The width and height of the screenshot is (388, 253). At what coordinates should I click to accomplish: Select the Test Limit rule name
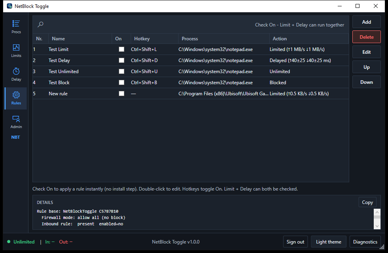[59, 49]
